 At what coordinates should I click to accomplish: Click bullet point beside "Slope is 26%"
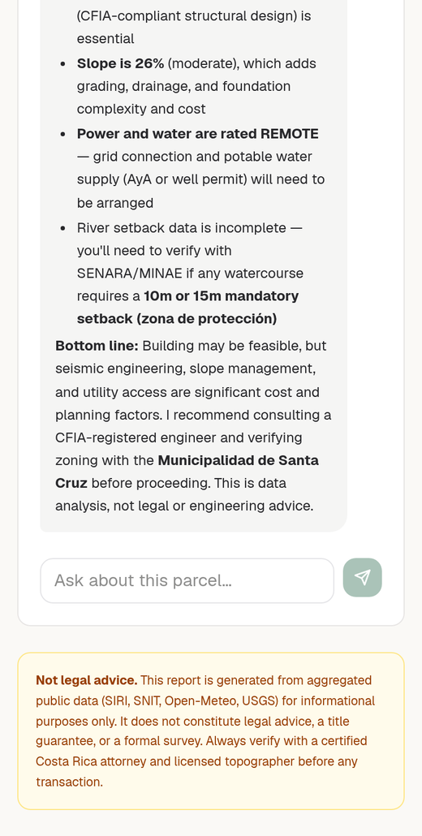point(63,64)
